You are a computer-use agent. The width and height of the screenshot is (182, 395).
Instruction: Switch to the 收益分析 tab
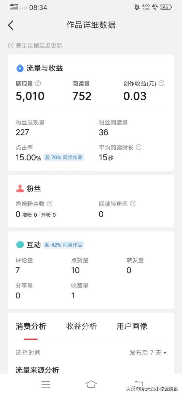click(x=81, y=326)
